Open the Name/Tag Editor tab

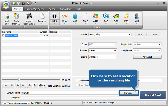coord(35,9)
